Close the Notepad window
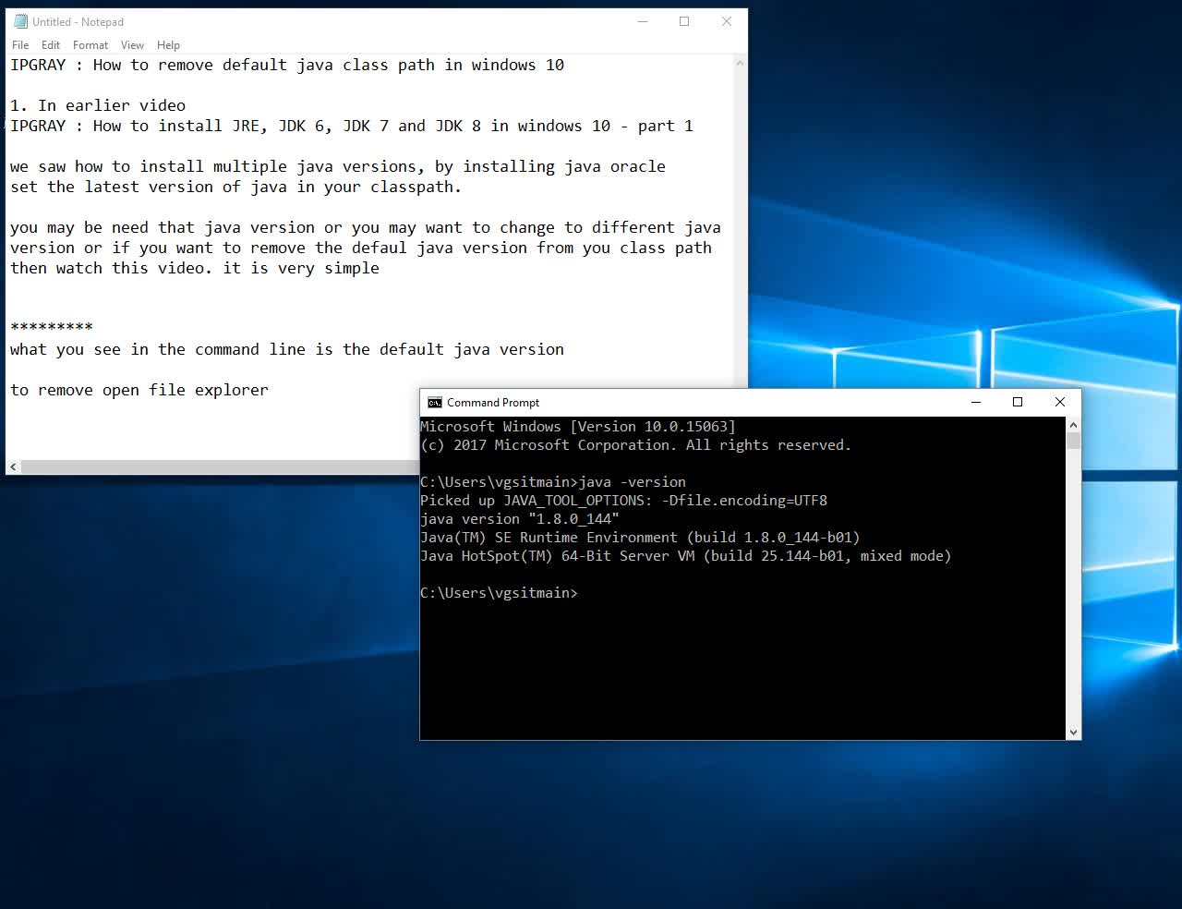The width and height of the screenshot is (1182, 909). pos(727,21)
